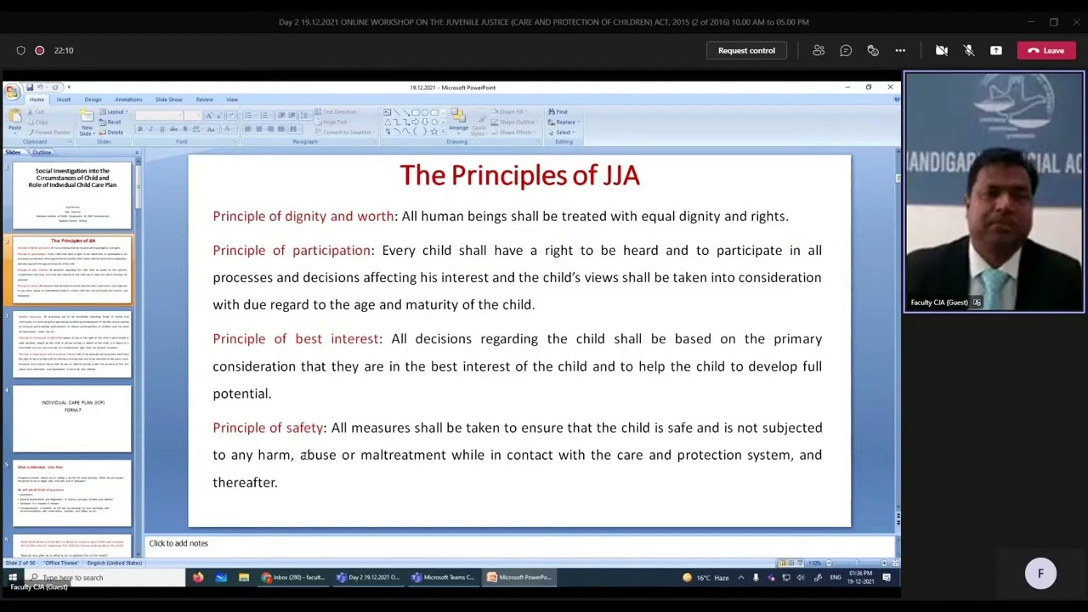Click the Cut command in ribbon
Image resolution: width=1088 pixels, height=612 pixels.
click(x=37, y=111)
